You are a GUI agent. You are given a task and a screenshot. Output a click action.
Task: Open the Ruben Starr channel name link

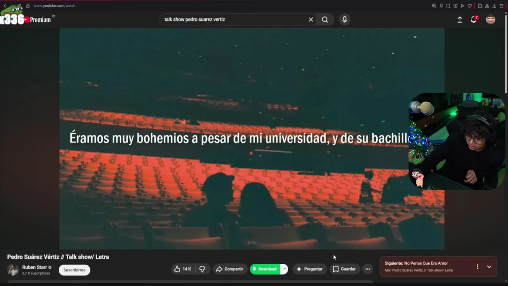pos(35,267)
